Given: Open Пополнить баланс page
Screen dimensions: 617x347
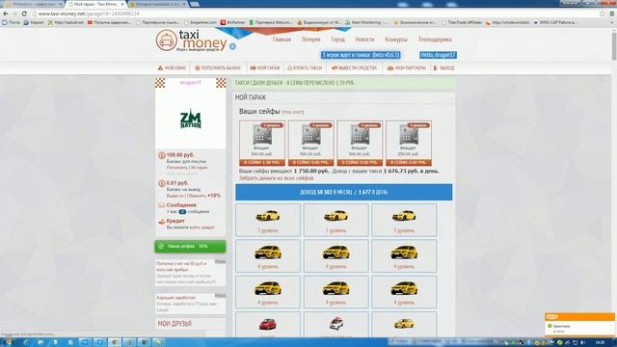Looking at the screenshot, I should point(218,68).
